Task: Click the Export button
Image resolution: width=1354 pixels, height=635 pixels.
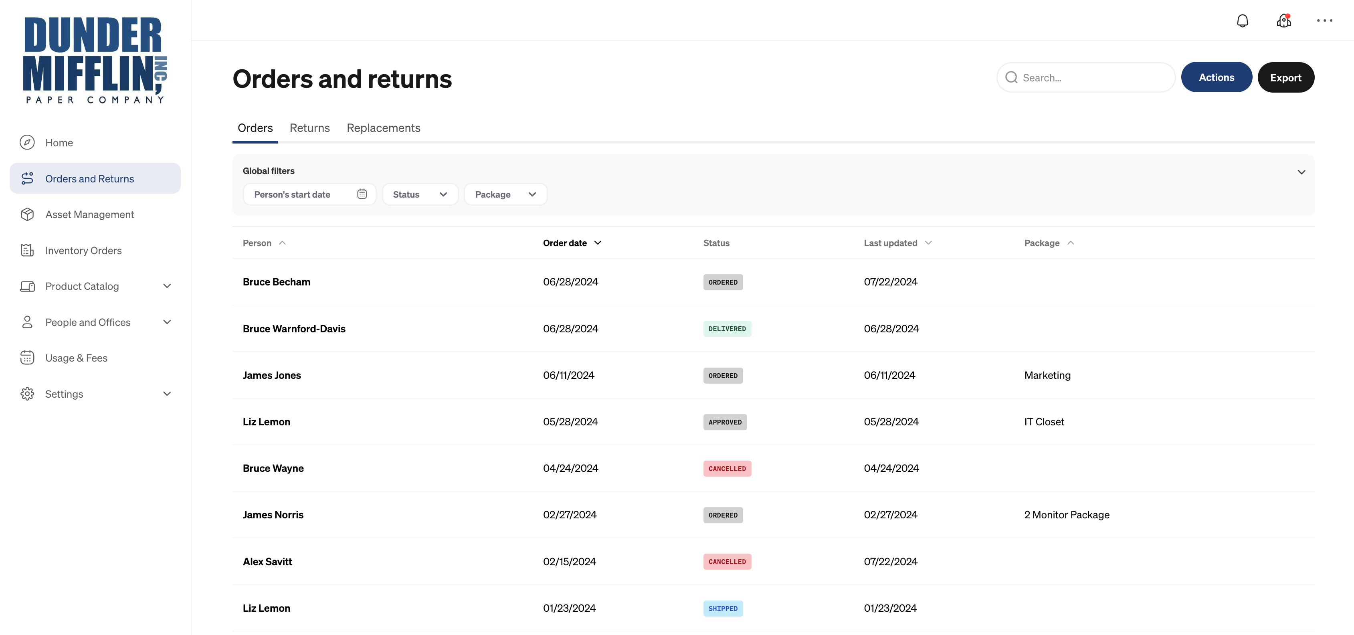Action: click(1285, 78)
